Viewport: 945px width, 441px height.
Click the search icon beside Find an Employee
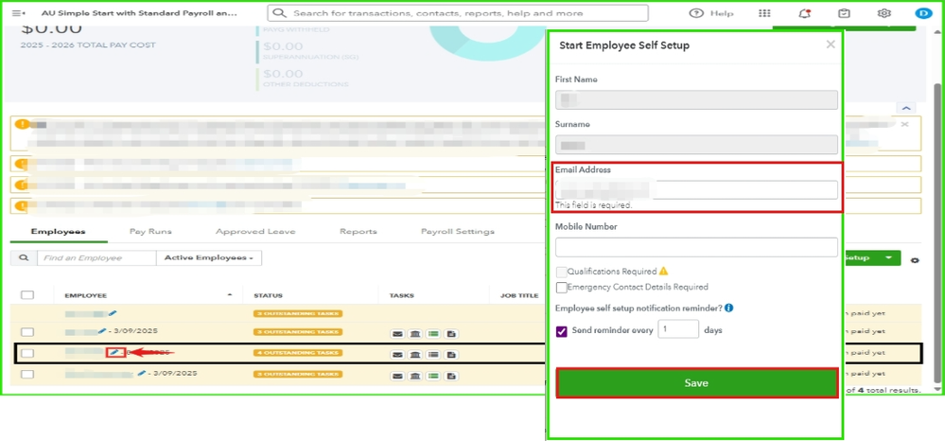[24, 257]
